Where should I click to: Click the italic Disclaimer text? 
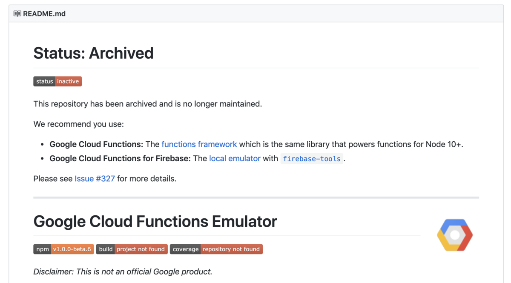123,272
